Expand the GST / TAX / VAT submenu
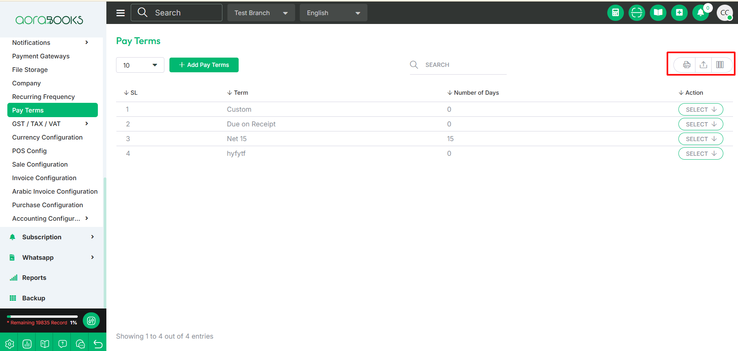 click(87, 124)
